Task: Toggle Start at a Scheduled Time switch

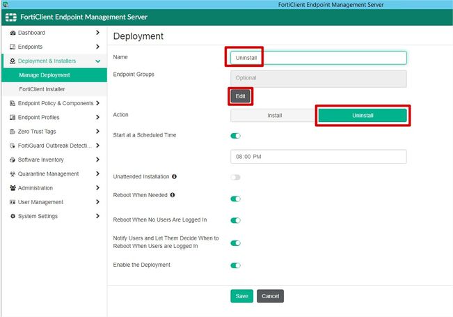Action: point(235,136)
